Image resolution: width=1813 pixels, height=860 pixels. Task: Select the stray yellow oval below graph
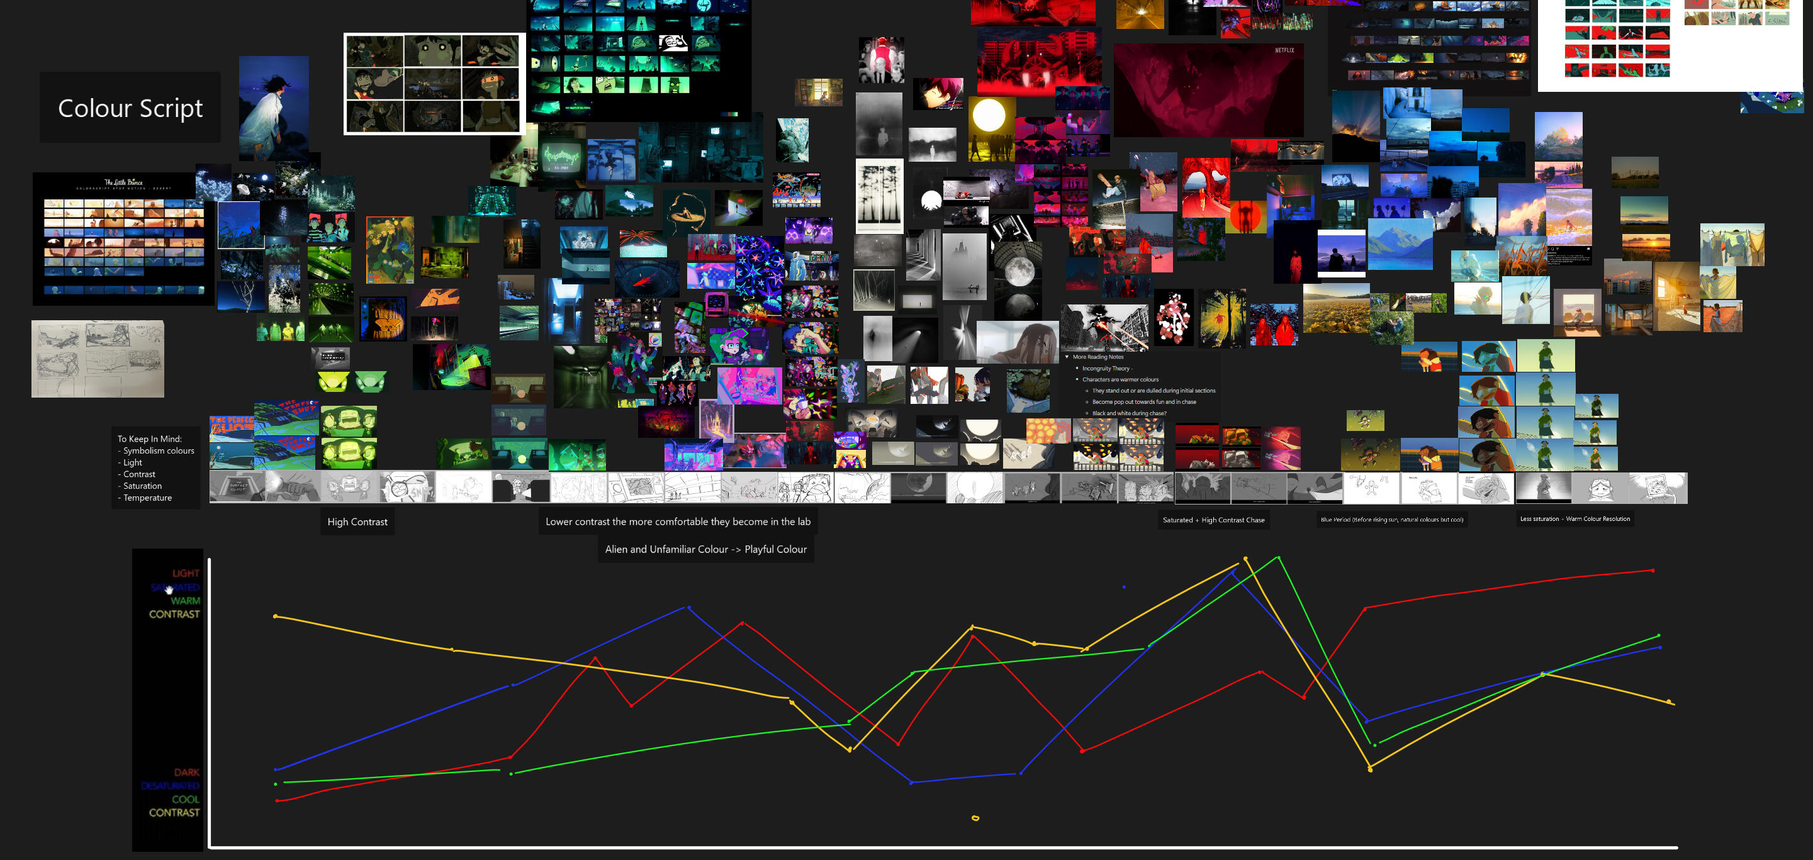(975, 818)
